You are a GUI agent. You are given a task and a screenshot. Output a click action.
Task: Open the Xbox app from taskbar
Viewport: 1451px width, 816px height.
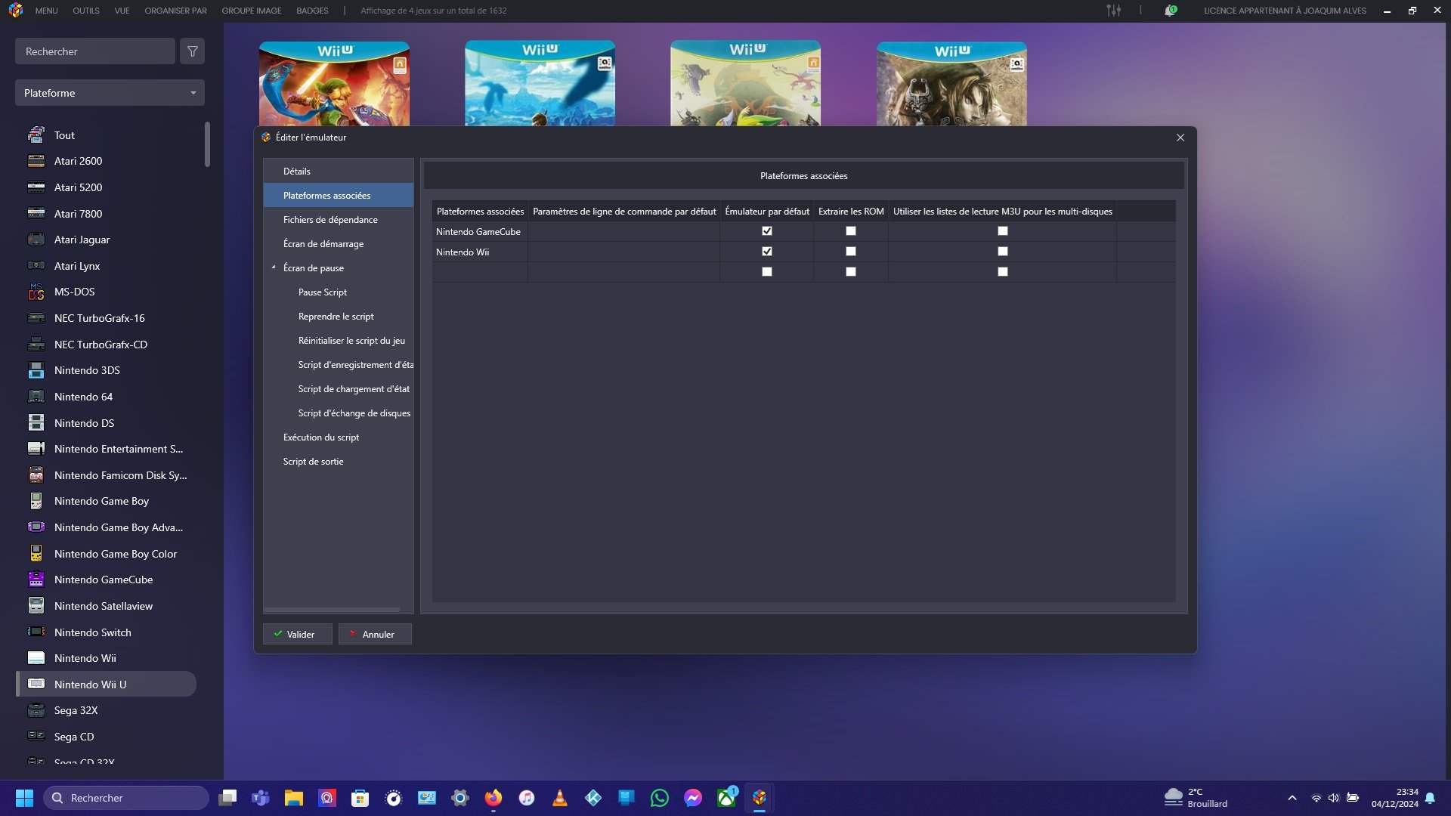coord(726,798)
